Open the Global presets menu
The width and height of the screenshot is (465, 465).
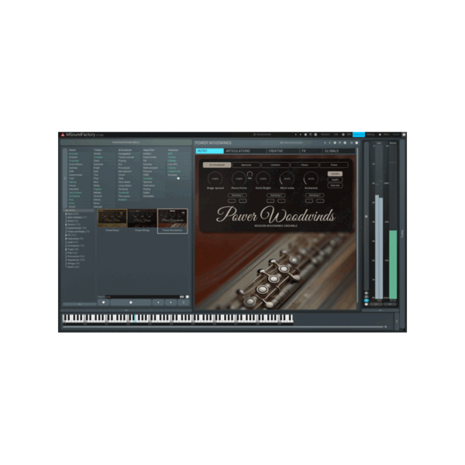(263, 135)
